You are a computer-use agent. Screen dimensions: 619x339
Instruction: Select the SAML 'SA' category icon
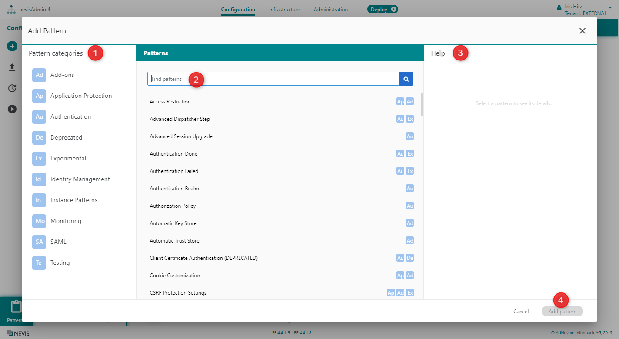click(39, 242)
